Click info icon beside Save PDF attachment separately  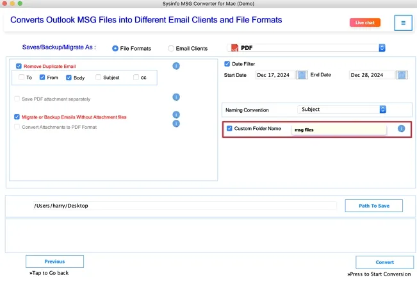(x=176, y=97)
